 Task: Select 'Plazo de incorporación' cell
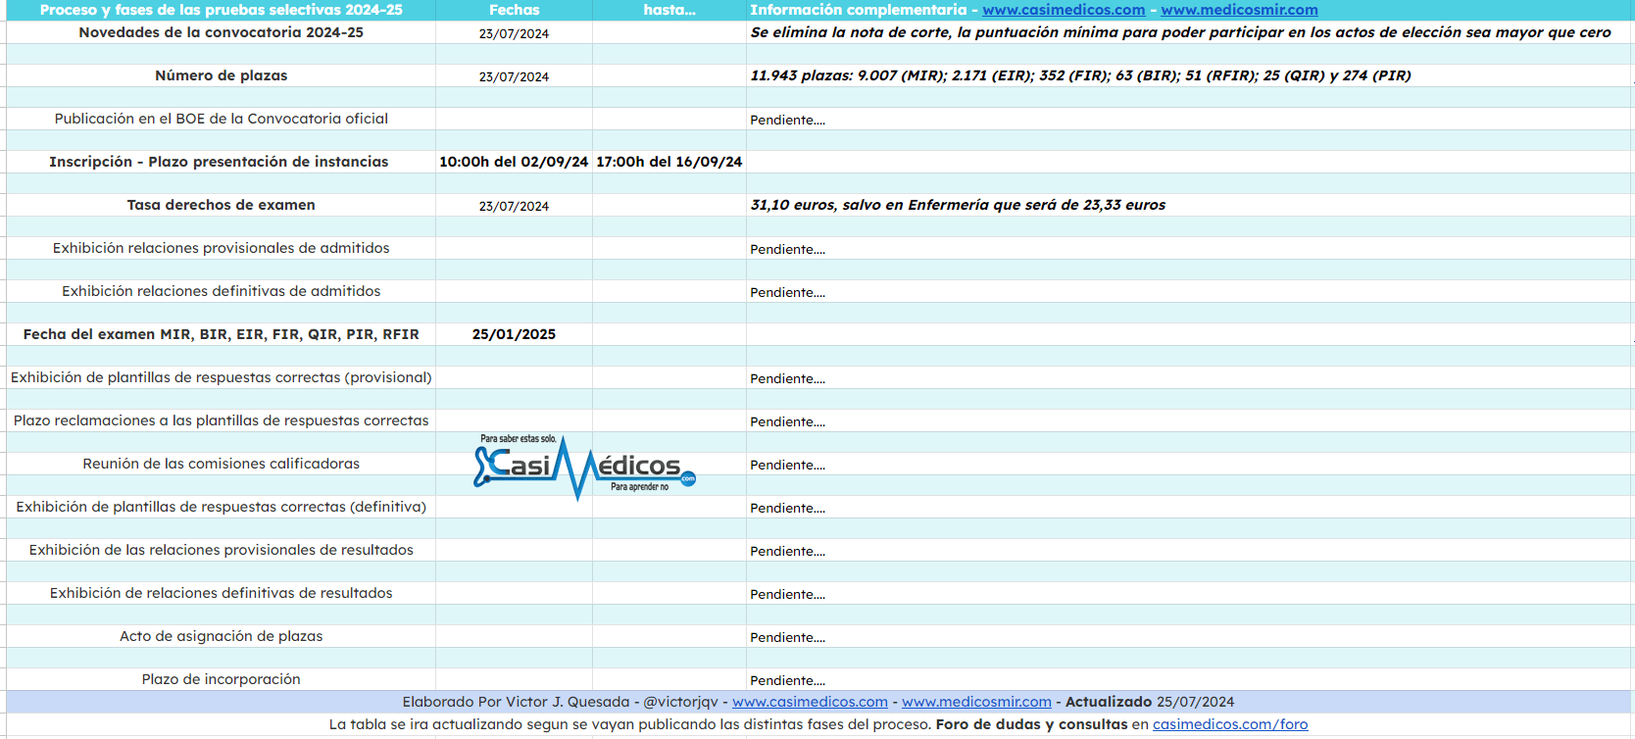click(222, 679)
